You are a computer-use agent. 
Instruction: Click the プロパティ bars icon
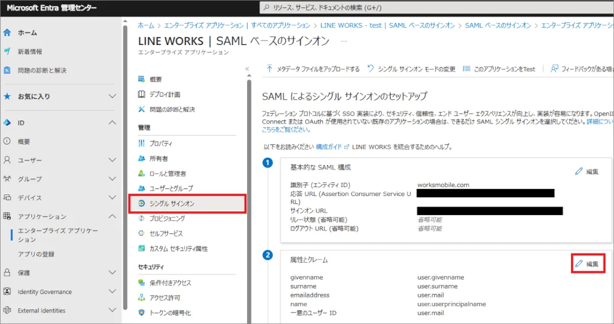[x=142, y=143]
